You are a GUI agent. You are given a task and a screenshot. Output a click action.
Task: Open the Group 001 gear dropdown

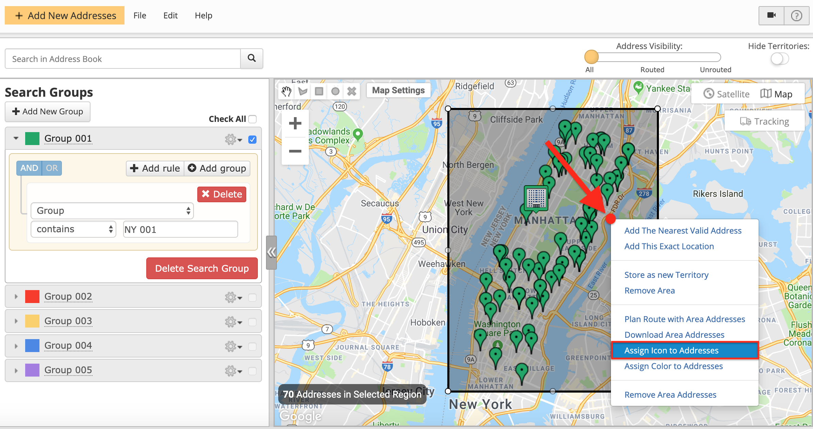pos(233,139)
